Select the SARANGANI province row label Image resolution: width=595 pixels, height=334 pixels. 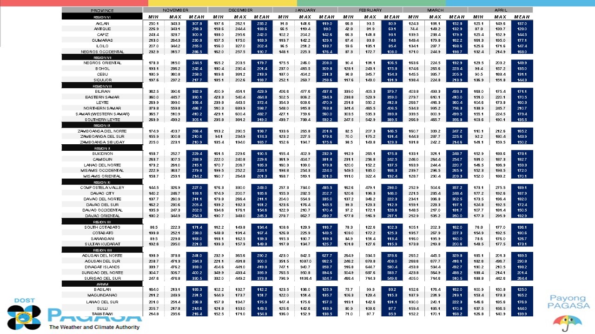pyautogui.click(x=102, y=238)
